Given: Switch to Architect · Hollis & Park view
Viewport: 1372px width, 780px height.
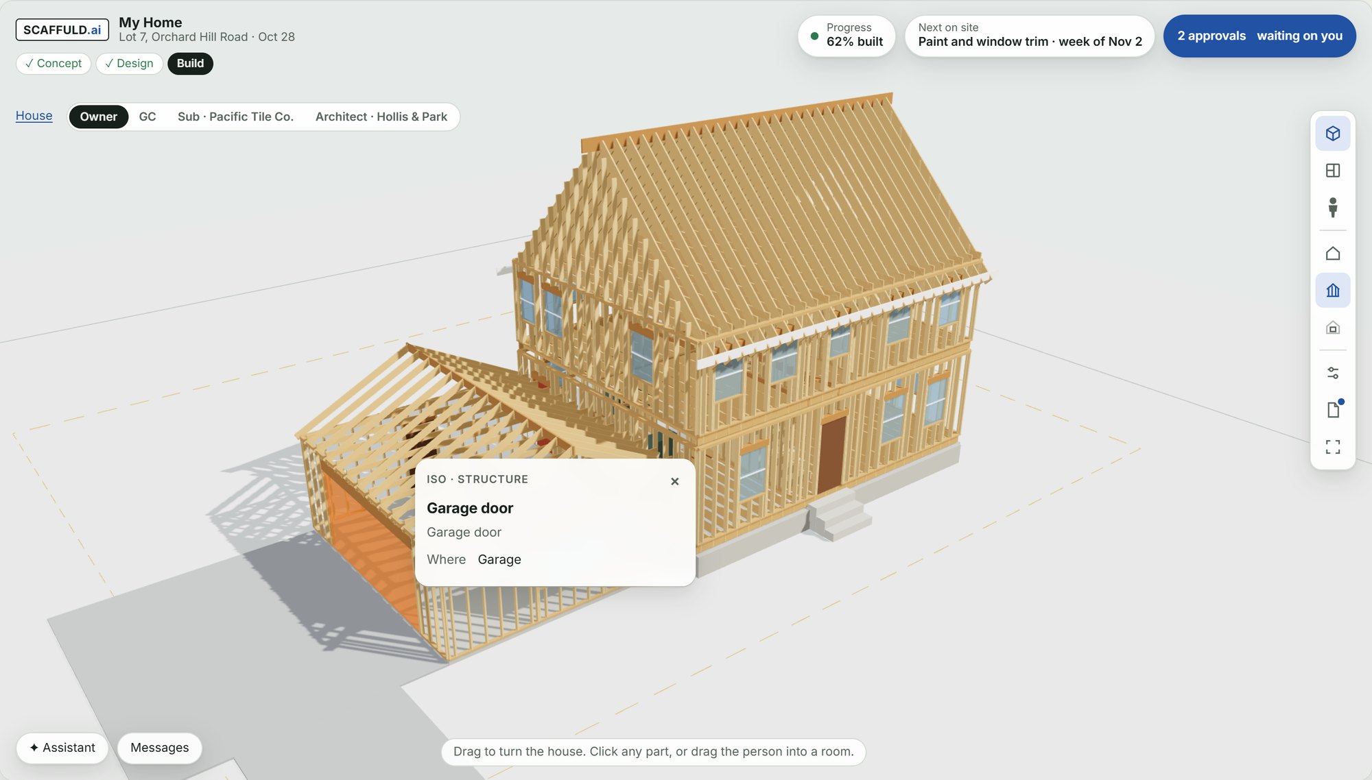Looking at the screenshot, I should point(381,117).
